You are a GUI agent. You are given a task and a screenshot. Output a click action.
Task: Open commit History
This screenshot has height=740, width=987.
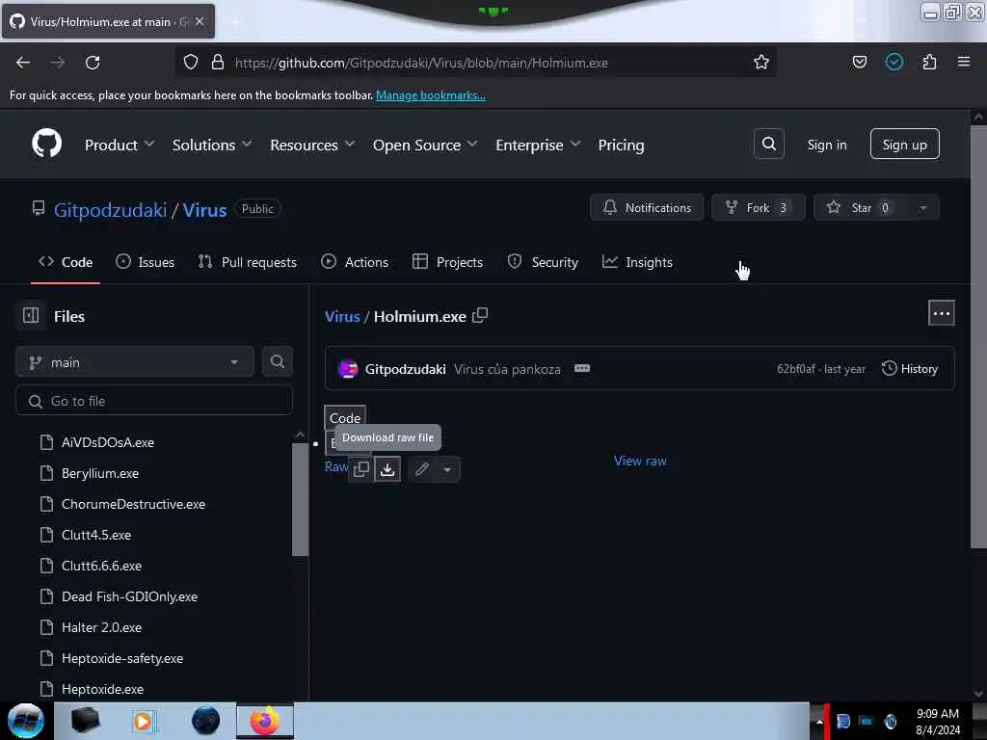pyautogui.click(x=910, y=369)
